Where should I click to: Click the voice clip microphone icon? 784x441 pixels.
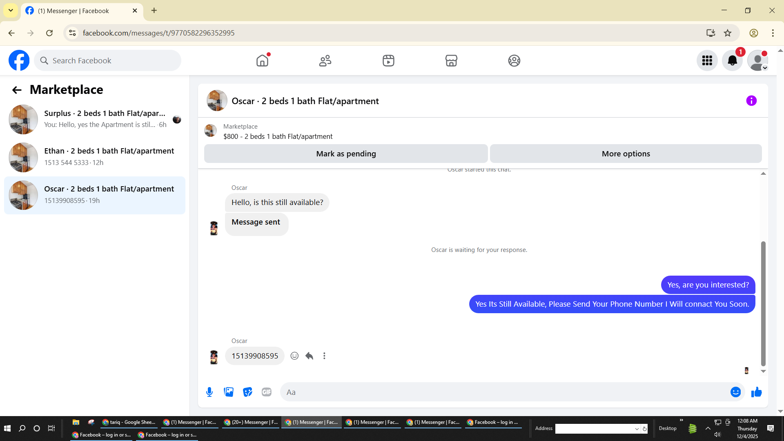209,392
